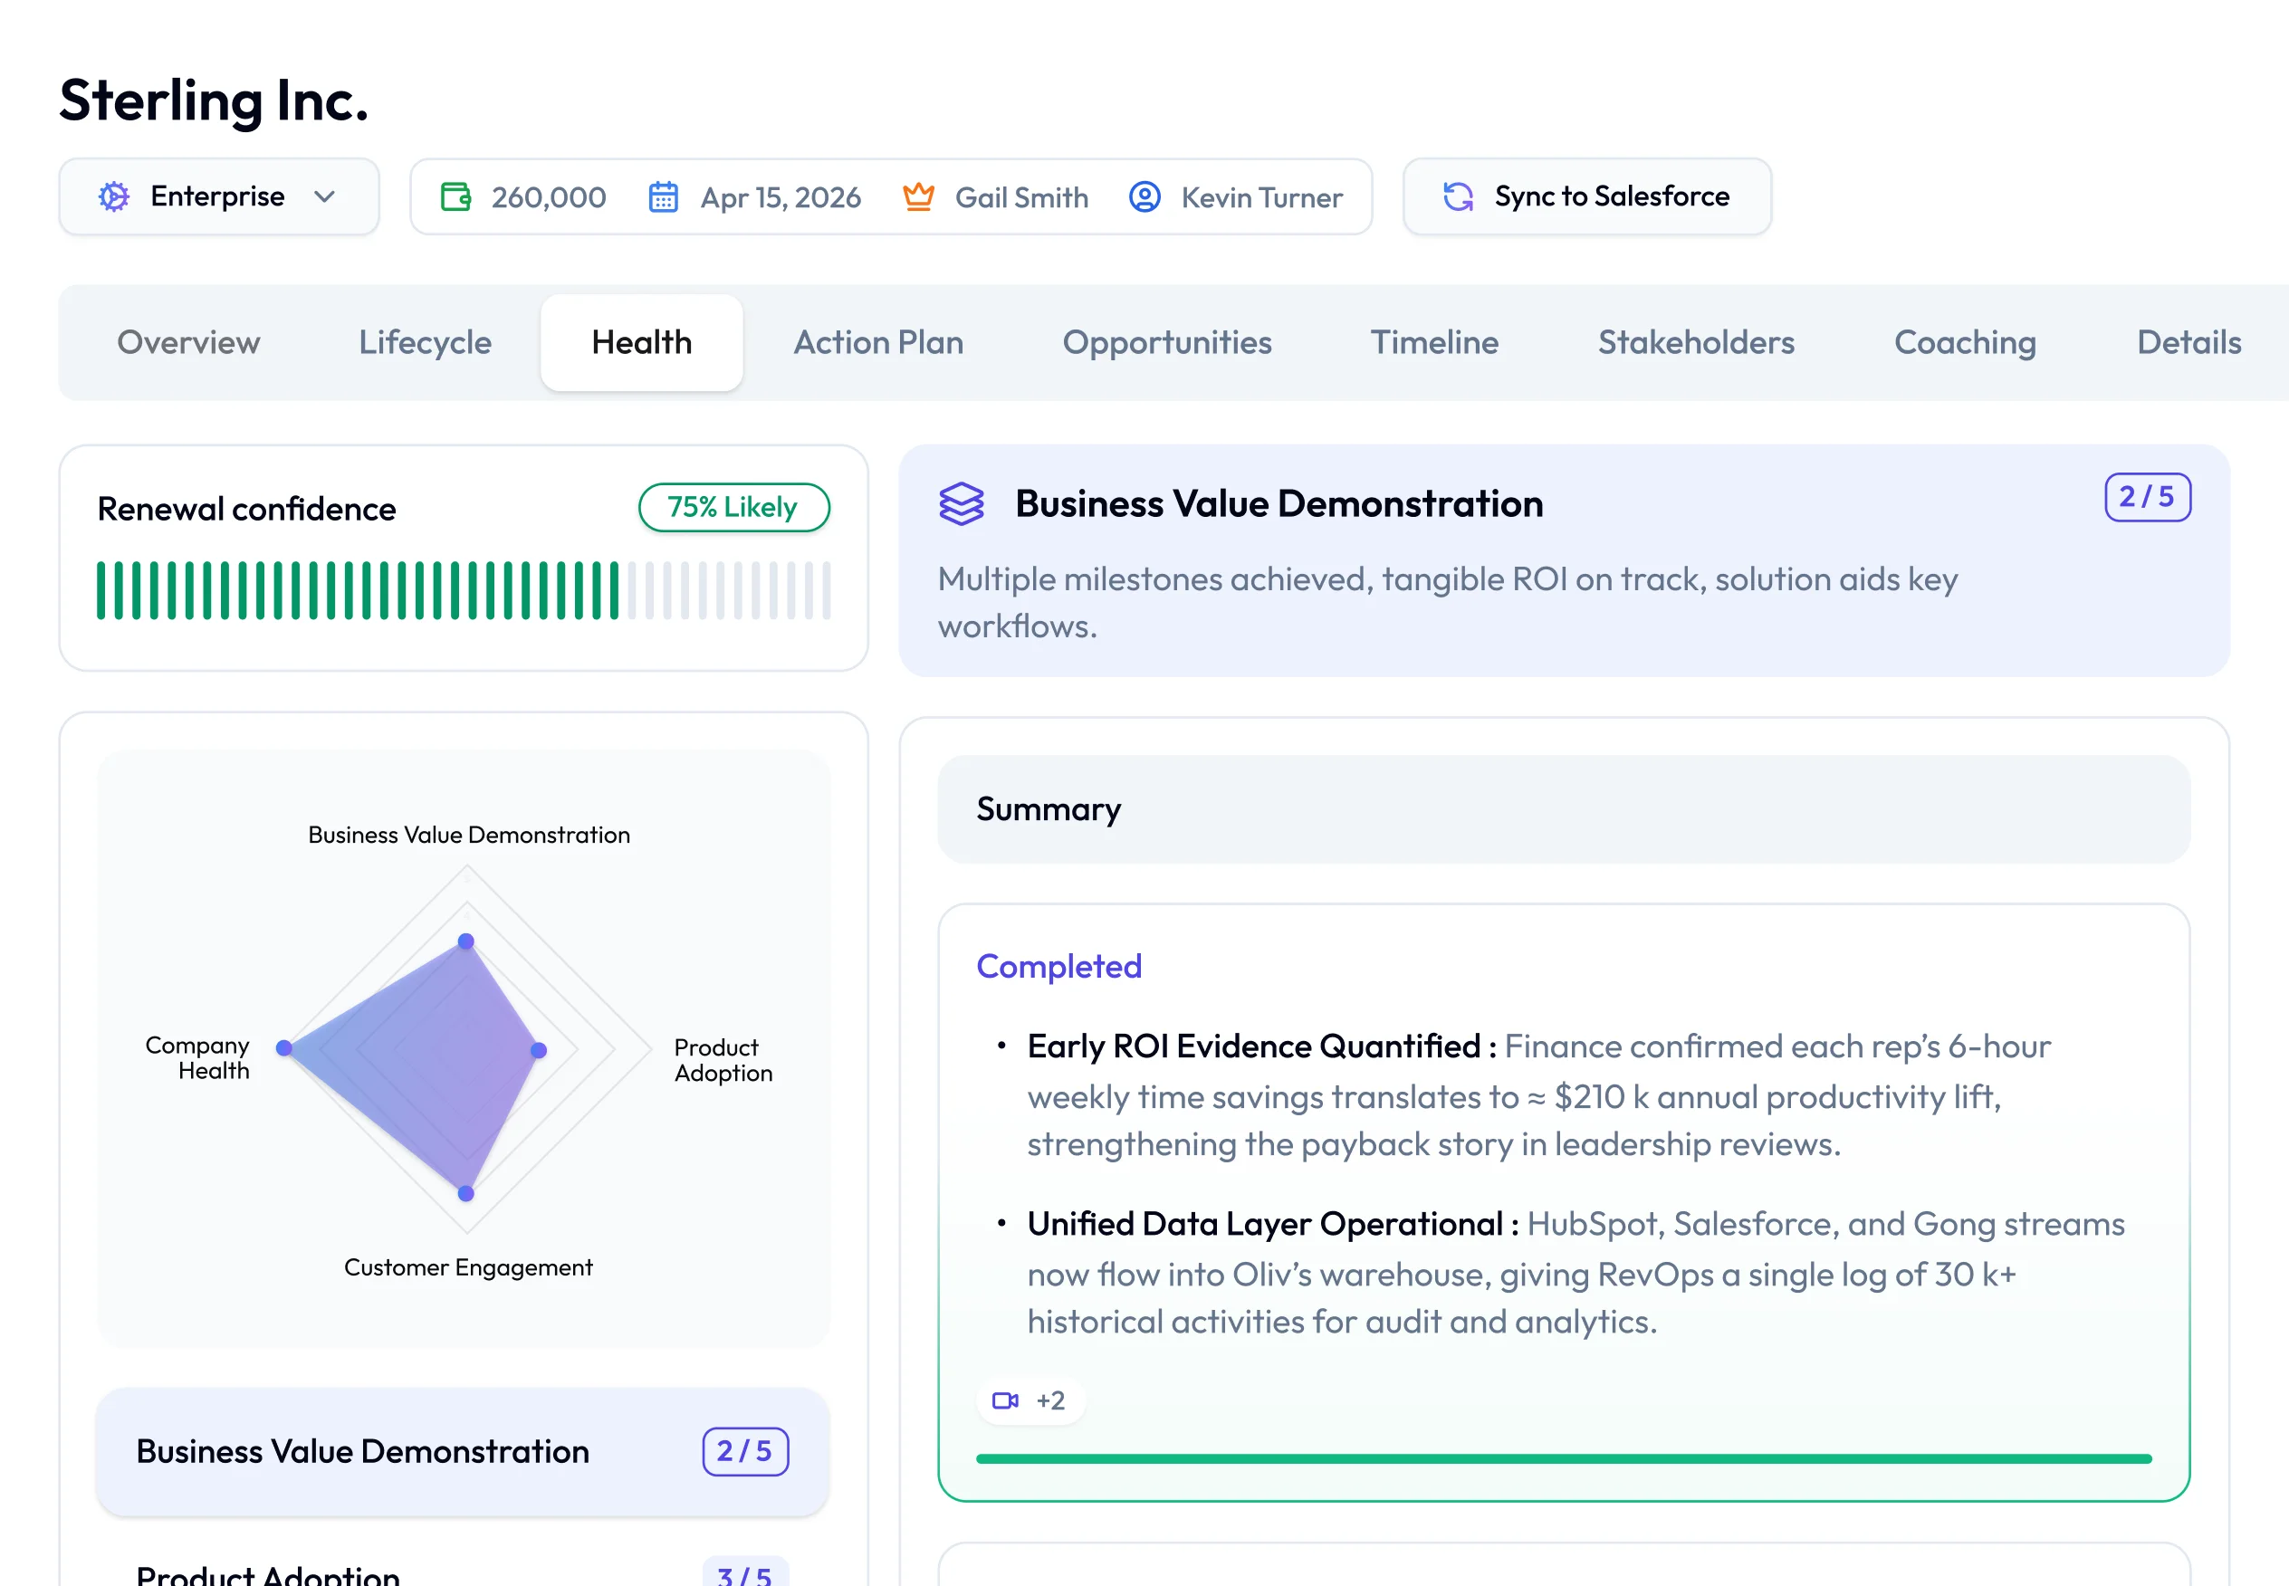Click the Customer Engagement radar point
This screenshot has height=1586, width=2289.
point(466,1193)
